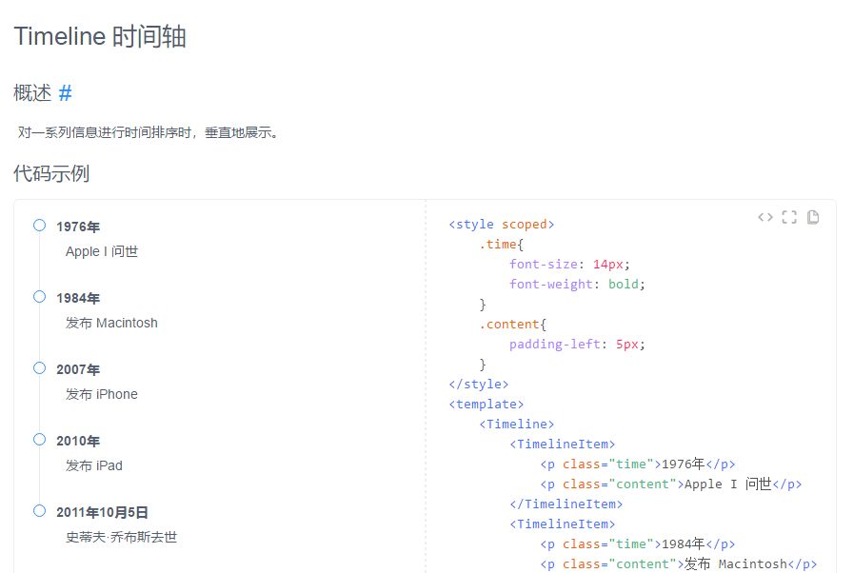Select the 1984年 timeline dot
Screen dimensions: 854x573
39,296
